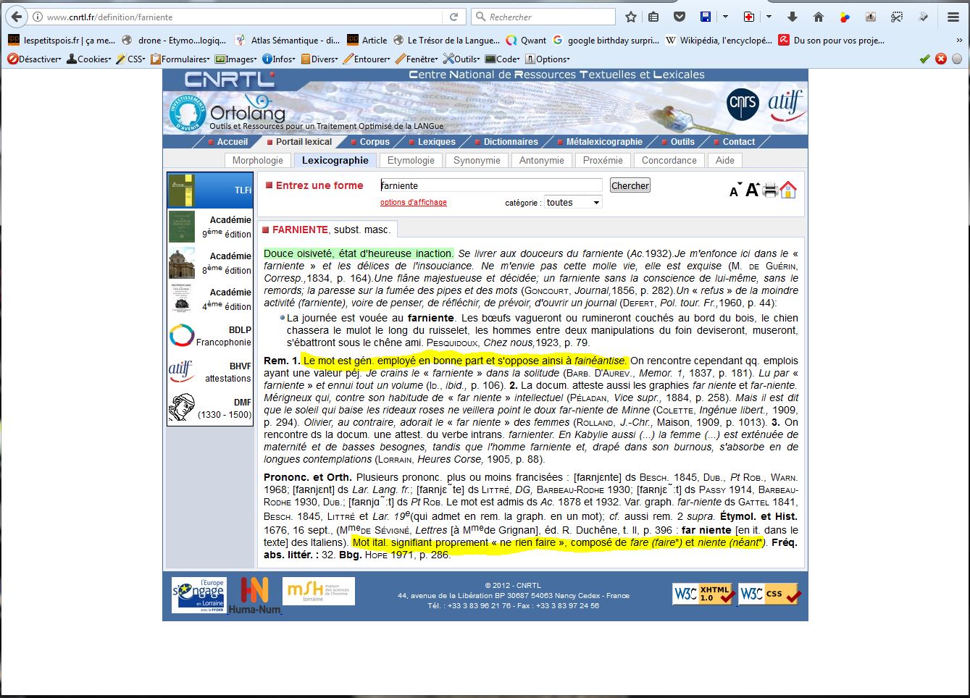Click the colored balls toolbar icon

[845, 17]
